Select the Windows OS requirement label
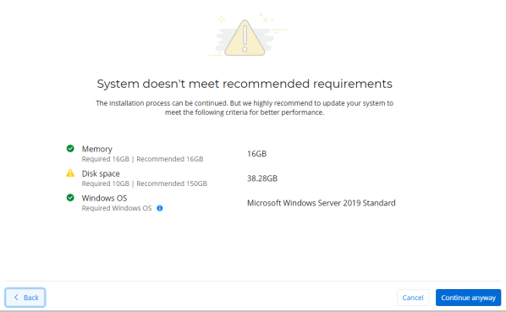The image size is (506, 312). [104, 198]
